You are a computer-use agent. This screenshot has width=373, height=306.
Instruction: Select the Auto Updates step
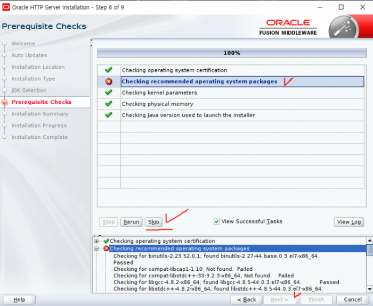(29, 55)
